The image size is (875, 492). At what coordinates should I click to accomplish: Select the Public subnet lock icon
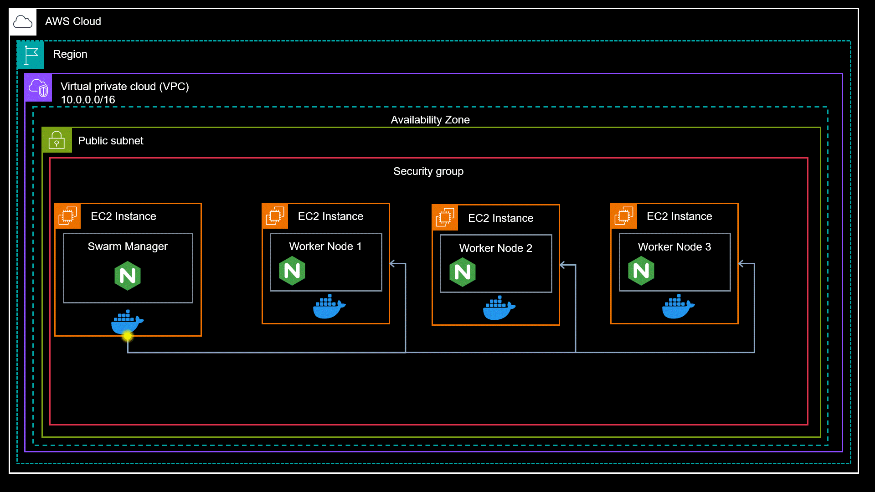(57, 140)
